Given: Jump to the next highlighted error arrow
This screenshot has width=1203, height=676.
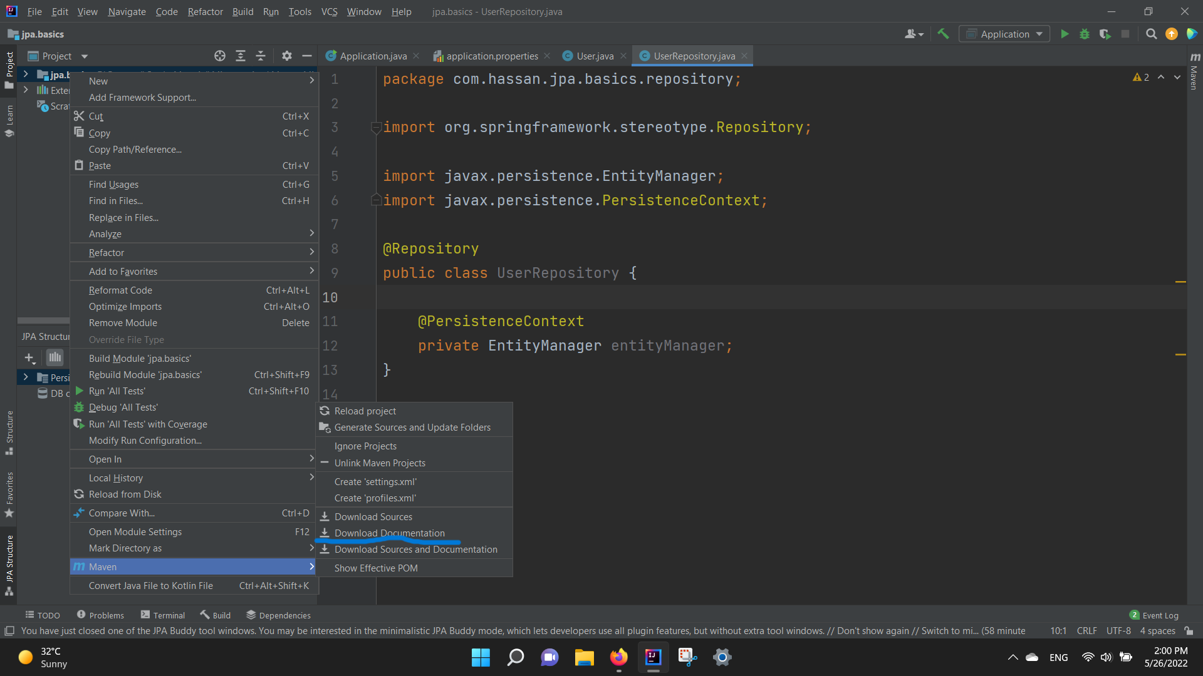Looking at the screenshot, I should click(1177, 77).
